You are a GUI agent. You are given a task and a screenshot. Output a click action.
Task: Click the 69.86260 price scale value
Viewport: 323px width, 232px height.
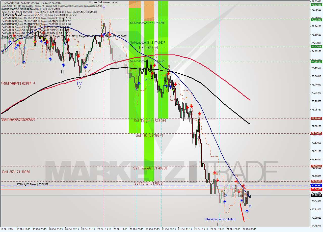(316, 226)
